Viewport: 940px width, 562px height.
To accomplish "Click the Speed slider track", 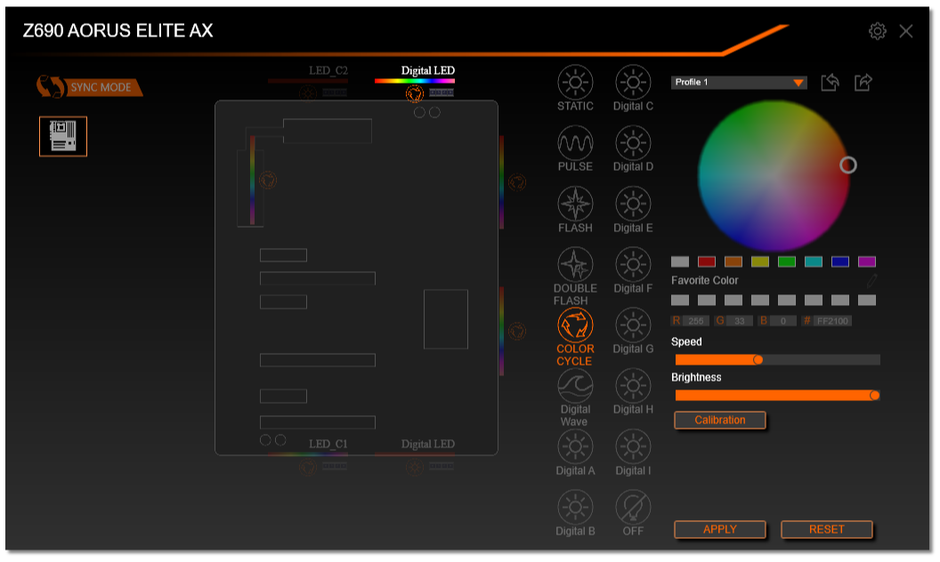I will click(777, 359).
